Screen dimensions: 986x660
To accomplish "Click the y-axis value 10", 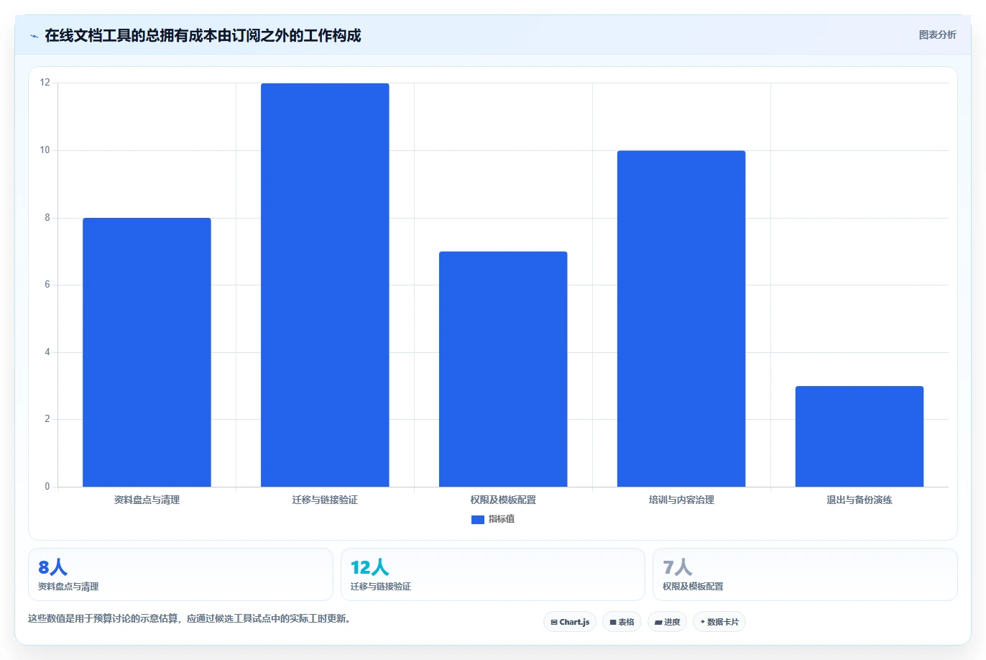I will coord(45,150).
